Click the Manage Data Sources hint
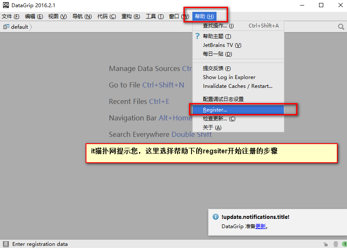The width and height of the screenshot is (347, 248). pyautogui.click(x=150, y=68)
